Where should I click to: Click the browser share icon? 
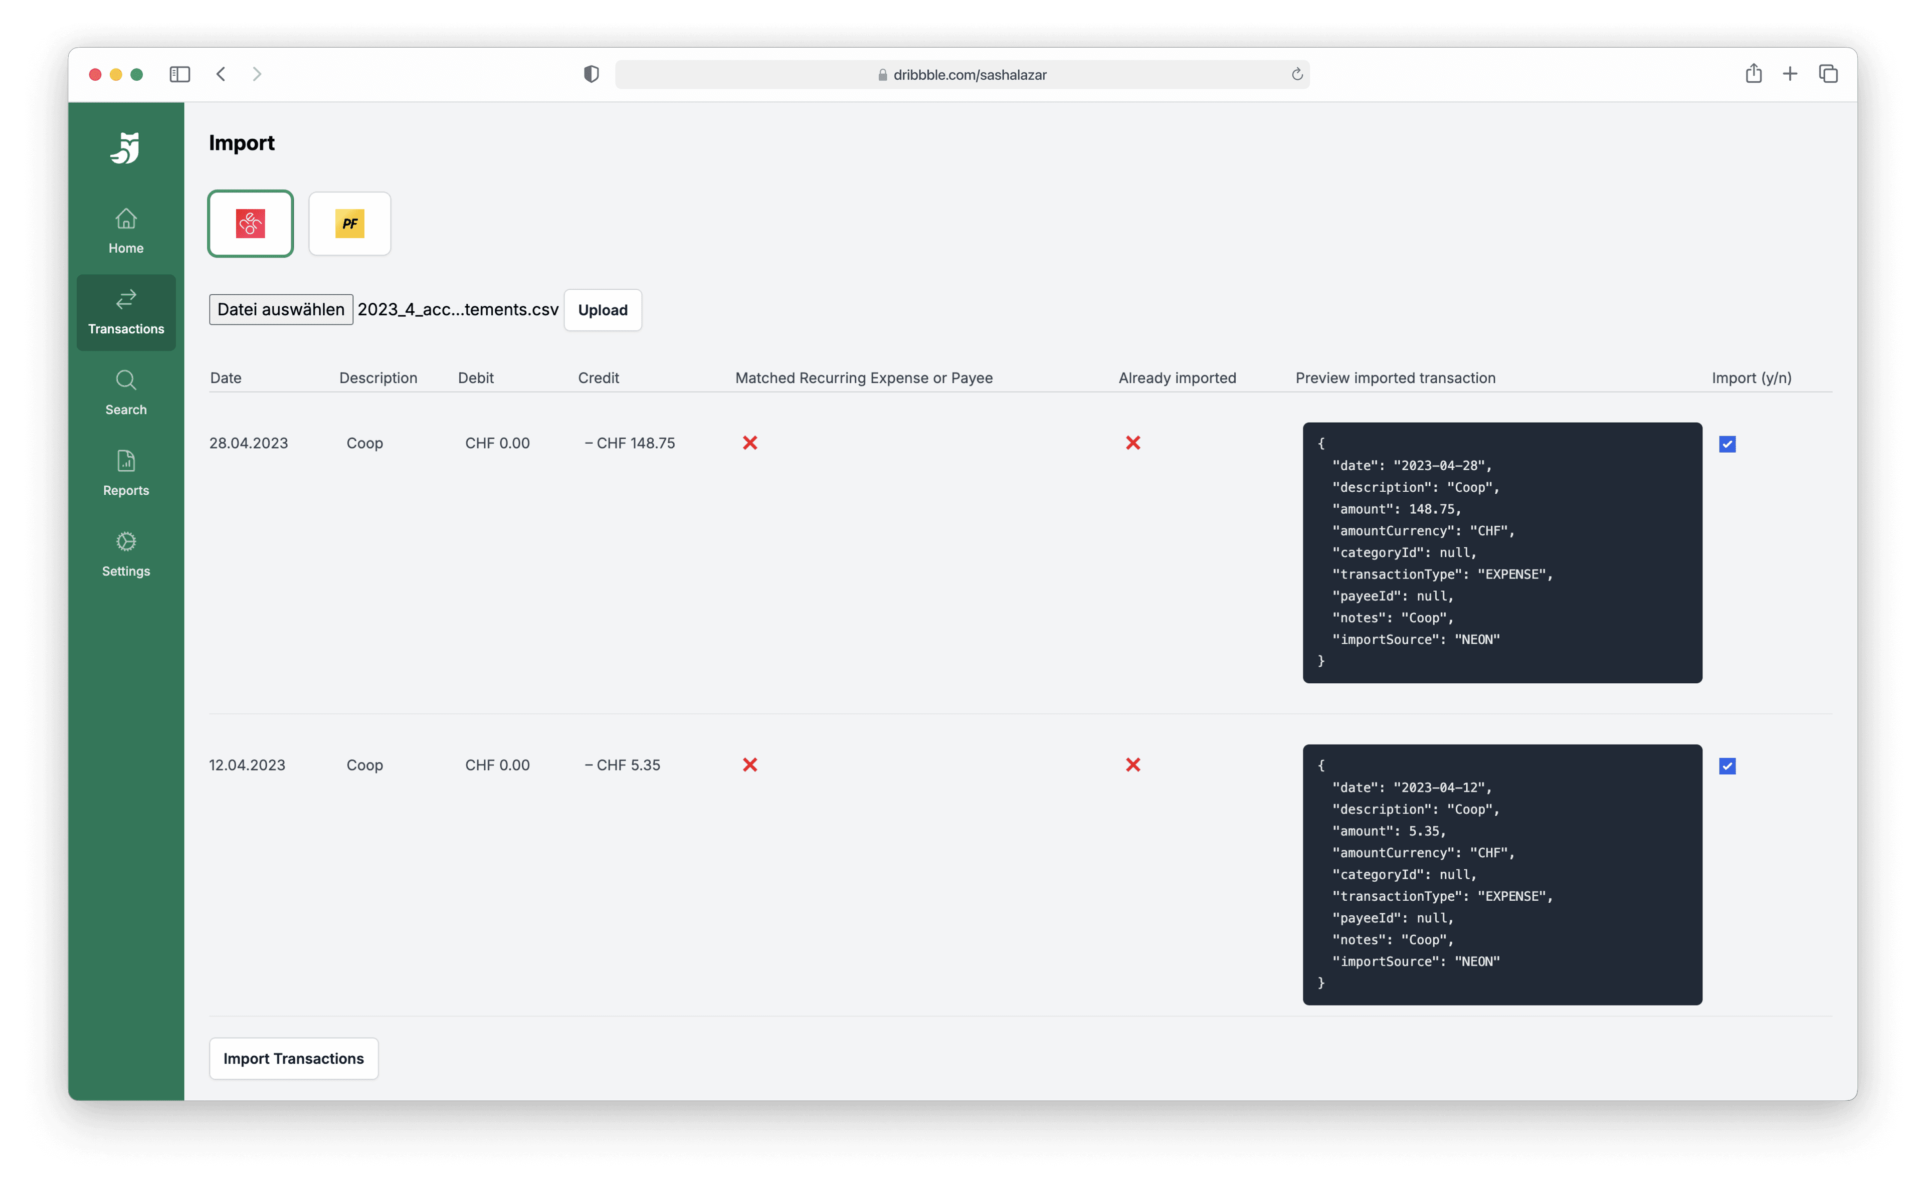coord(1753,74)
